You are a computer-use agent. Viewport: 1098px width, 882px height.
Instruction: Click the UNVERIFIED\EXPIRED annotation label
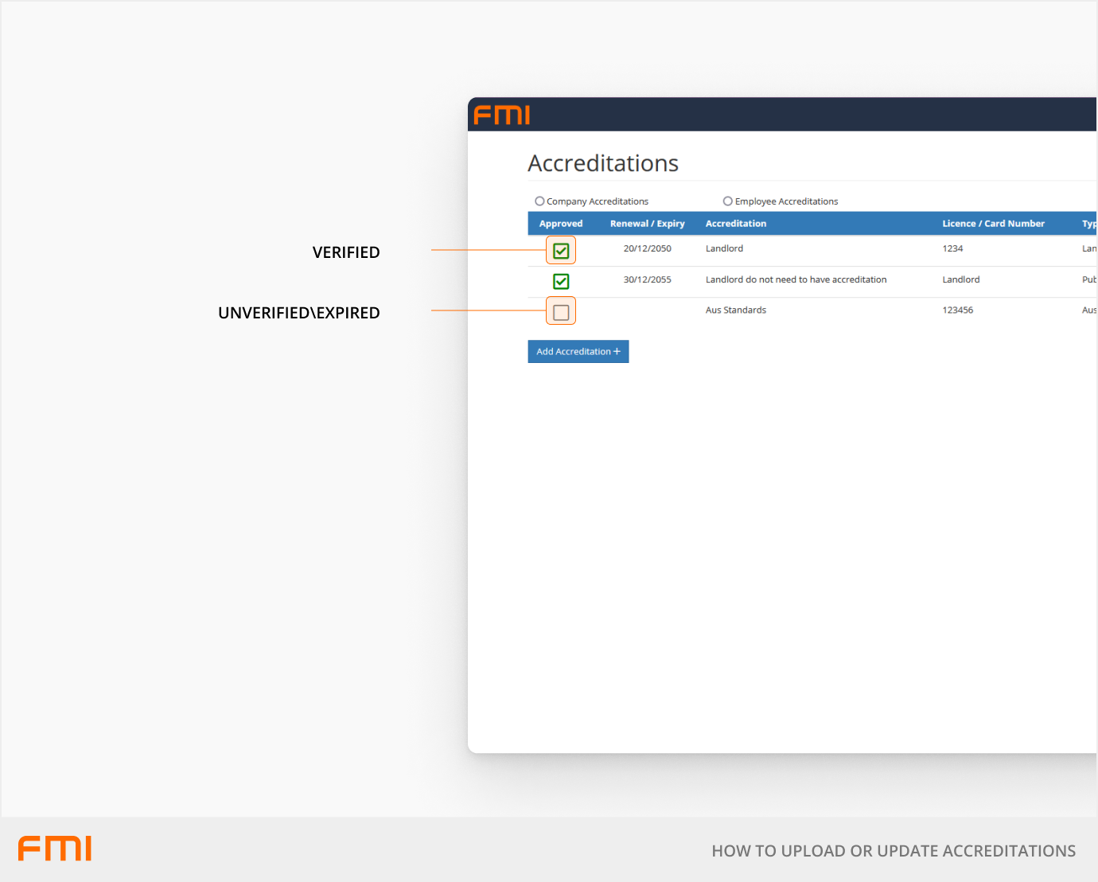[x=299, y=313]
